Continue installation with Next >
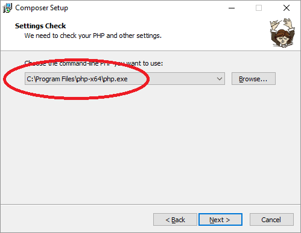The image size is (301, 233). click(220, 220)
